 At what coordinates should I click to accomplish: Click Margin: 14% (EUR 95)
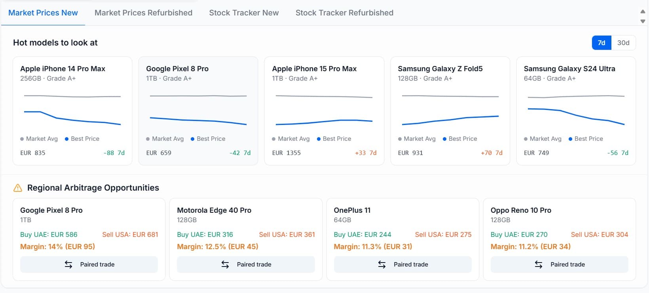[58, 247]
